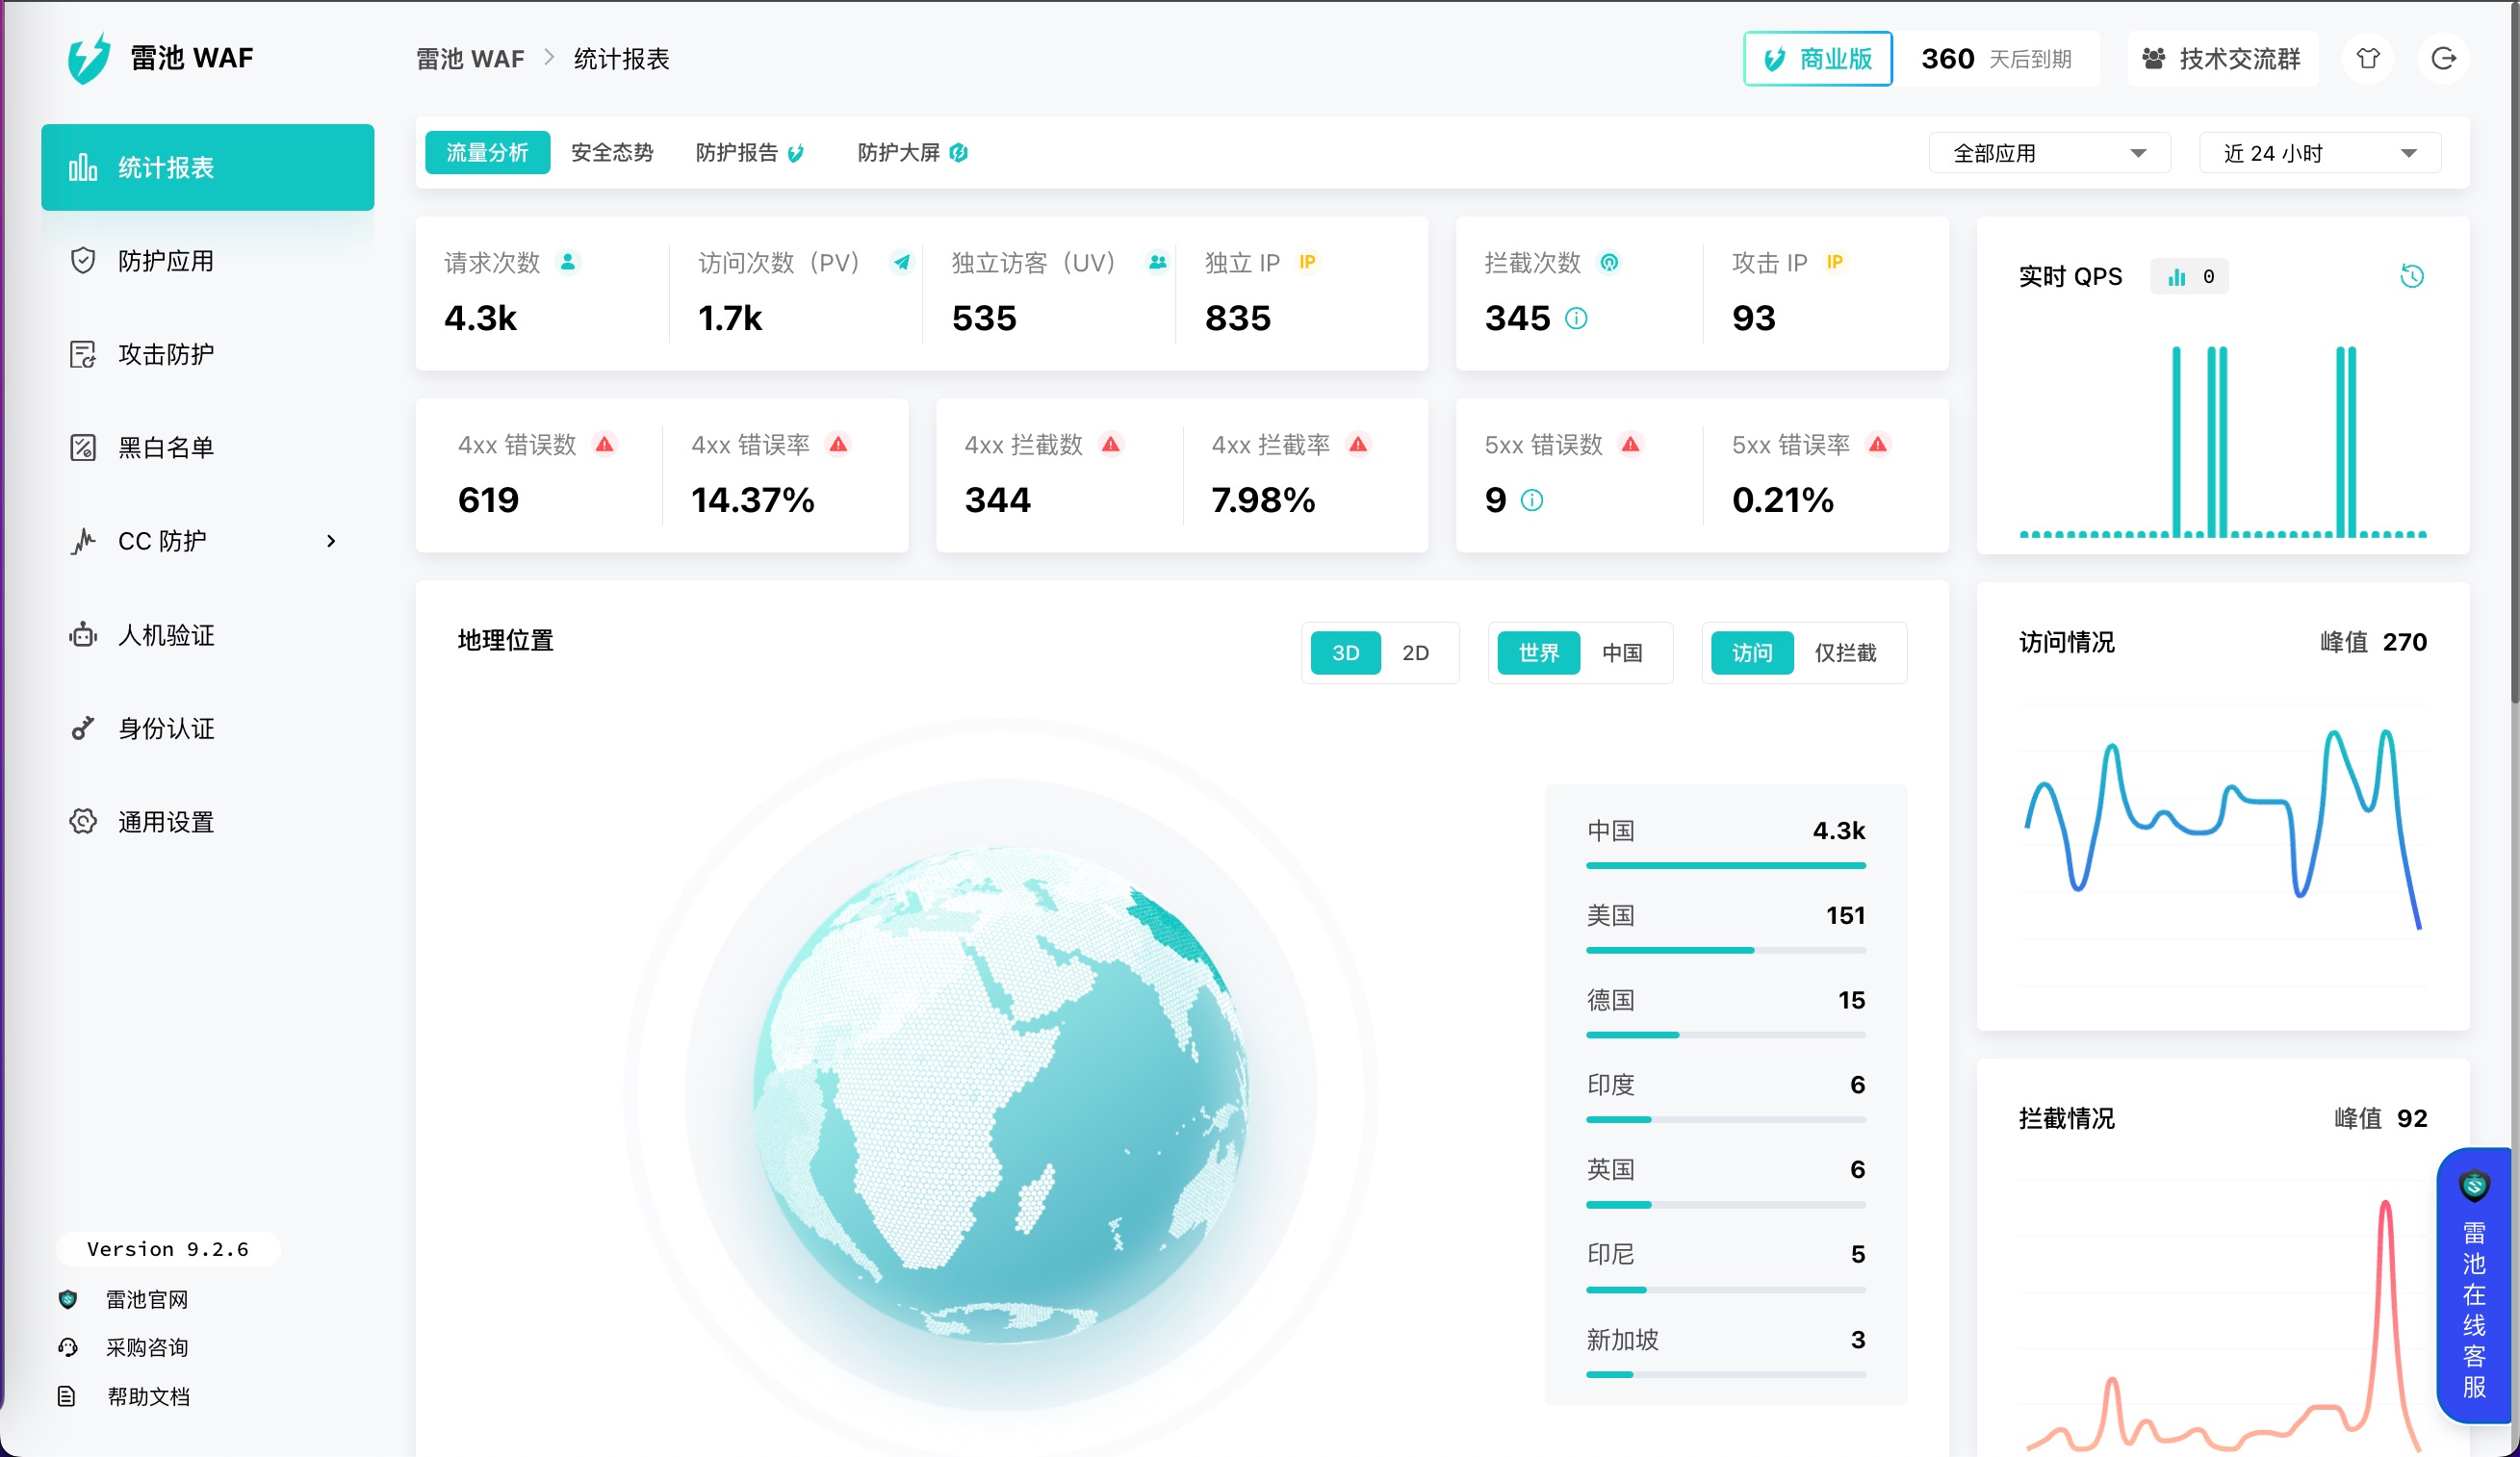
Task: Click the 技术交流群 button
Action: [x=2222, y=59]
